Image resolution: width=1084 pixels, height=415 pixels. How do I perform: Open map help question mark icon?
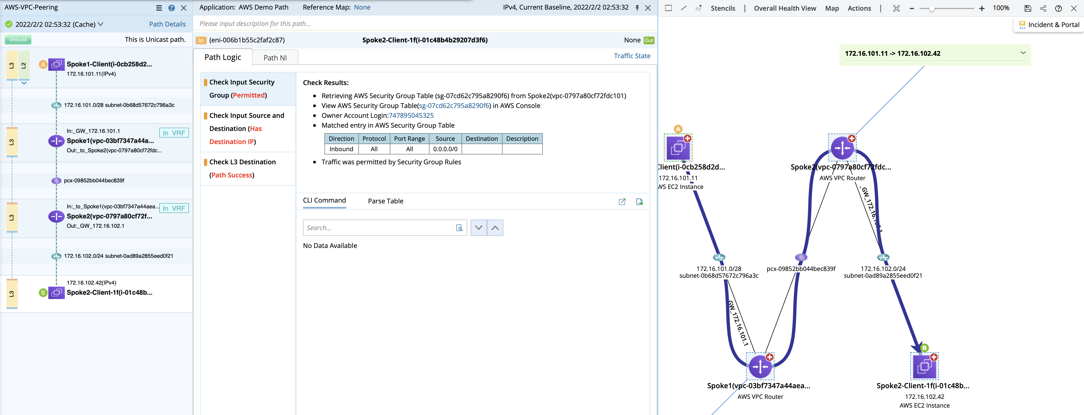coord(1058,8)
